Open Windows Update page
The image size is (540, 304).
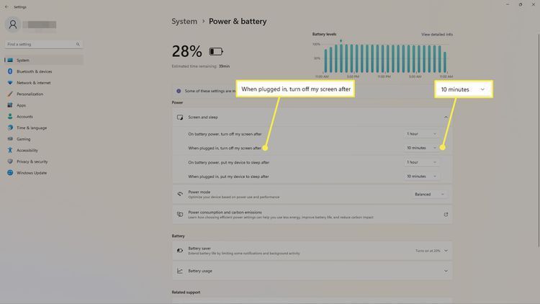31,172
